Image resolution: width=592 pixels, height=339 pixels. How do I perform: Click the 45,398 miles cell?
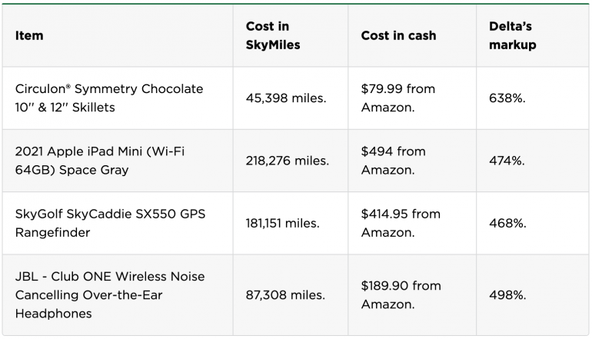[284, 98]
